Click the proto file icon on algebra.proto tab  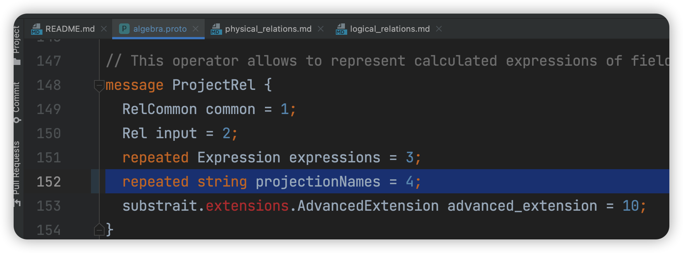coord(124,29)
